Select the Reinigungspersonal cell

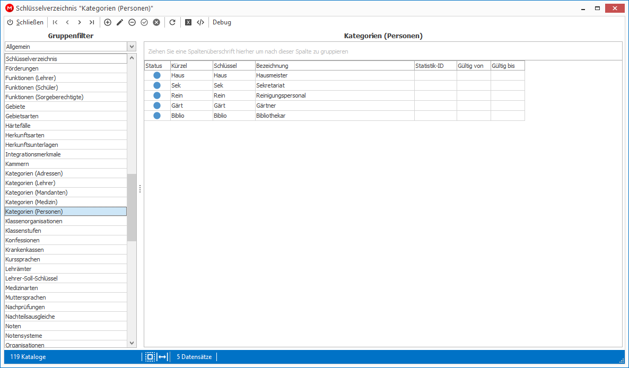[x=335, y=95]
